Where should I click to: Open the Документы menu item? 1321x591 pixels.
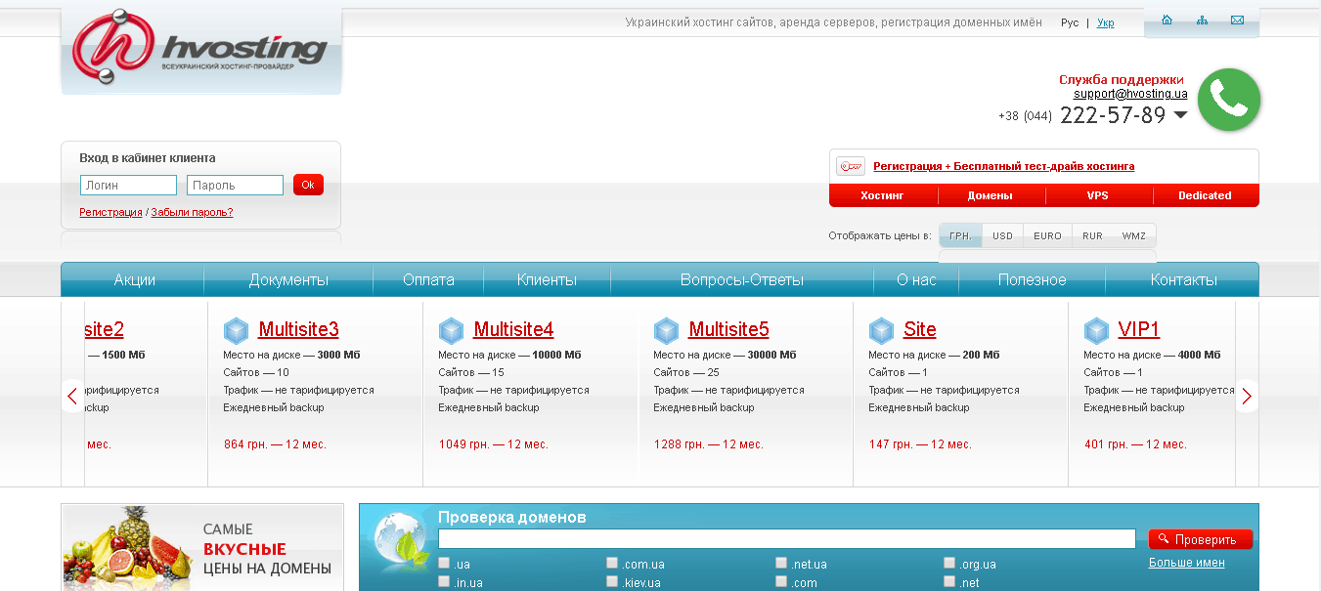288,279
